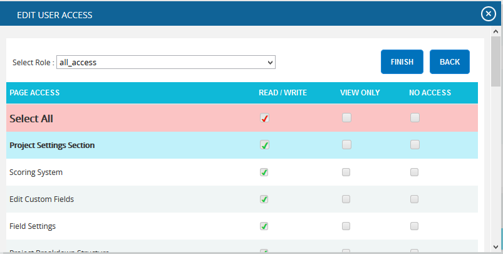Click the vertical scrollbar thumb
503x254 pixels.
tap(495, 61)
